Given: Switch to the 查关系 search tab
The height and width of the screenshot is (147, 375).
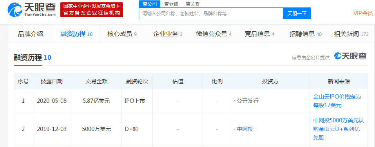Looking at the screenshot, I should [192, 4].
